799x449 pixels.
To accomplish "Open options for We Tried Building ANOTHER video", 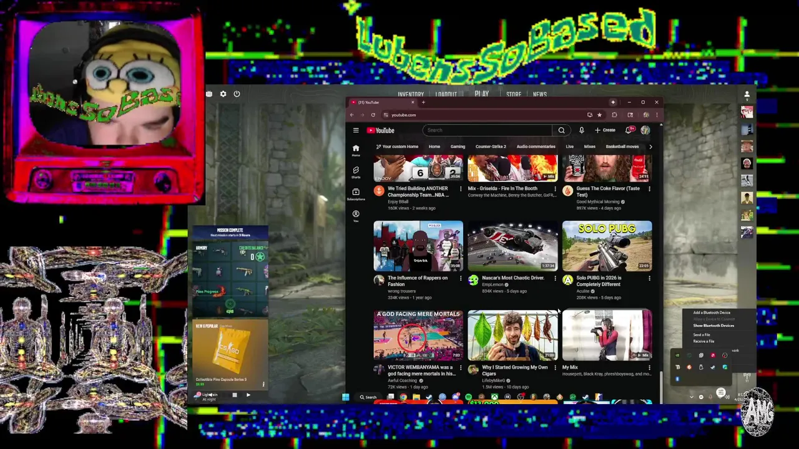I will [461, 188].
